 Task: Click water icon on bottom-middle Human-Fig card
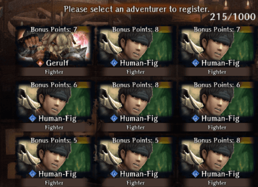[x=114, y=174]
